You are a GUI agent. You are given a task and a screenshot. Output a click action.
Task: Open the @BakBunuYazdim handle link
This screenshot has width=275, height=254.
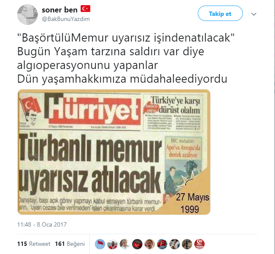pos(66,19)
